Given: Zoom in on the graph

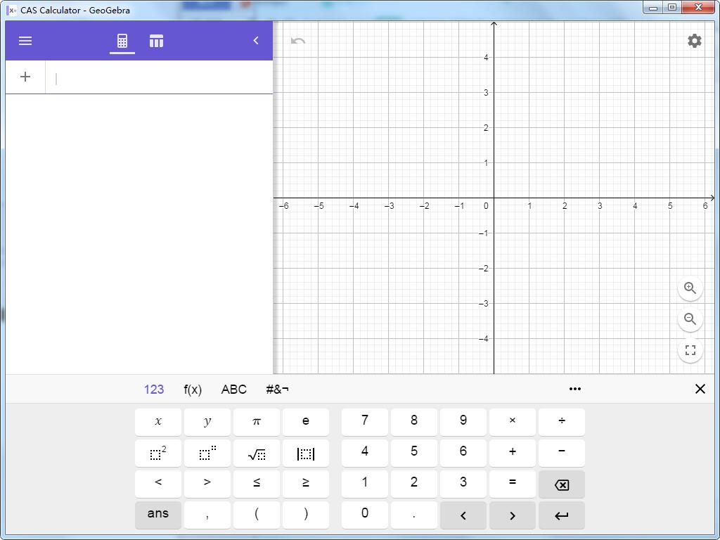Looking at the screenshot, I should point(690,288).
